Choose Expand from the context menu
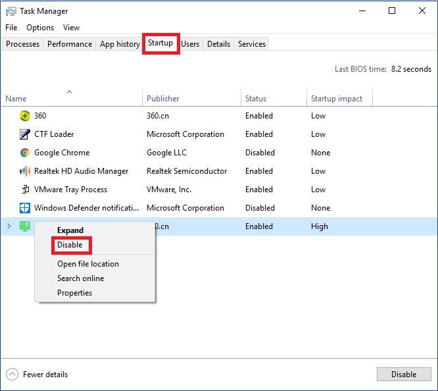The image size is (438, 391). (70, 230)
